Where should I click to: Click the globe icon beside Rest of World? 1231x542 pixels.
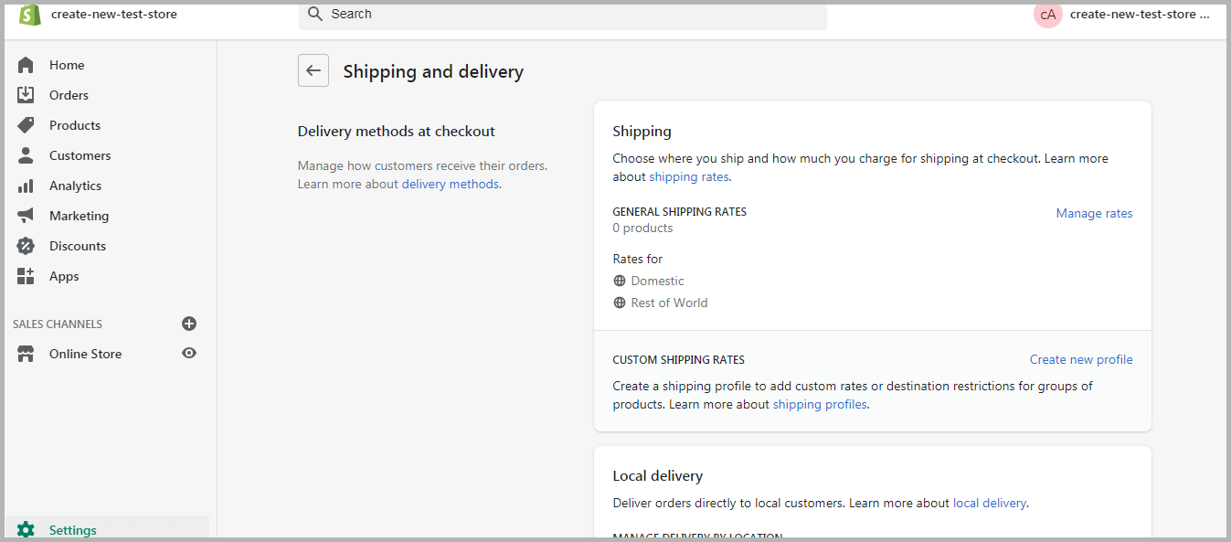coord(620,303)
